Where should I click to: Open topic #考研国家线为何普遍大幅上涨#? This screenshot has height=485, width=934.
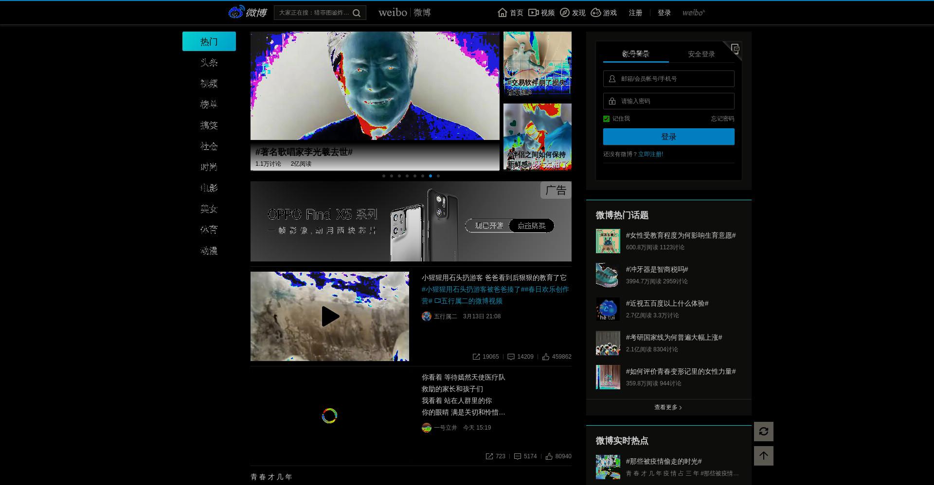[x=674, y=337]
